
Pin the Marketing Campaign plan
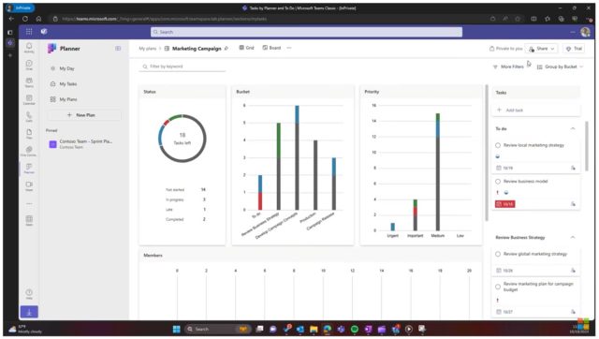coord(226,49)
